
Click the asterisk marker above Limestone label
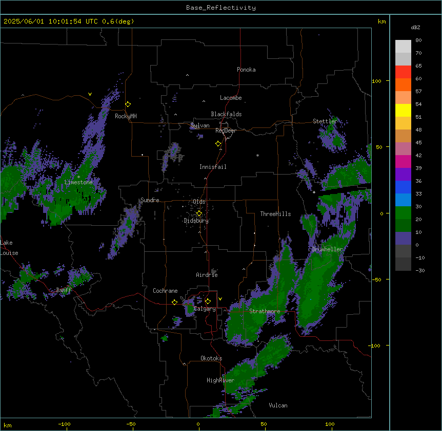coord(78,177)
